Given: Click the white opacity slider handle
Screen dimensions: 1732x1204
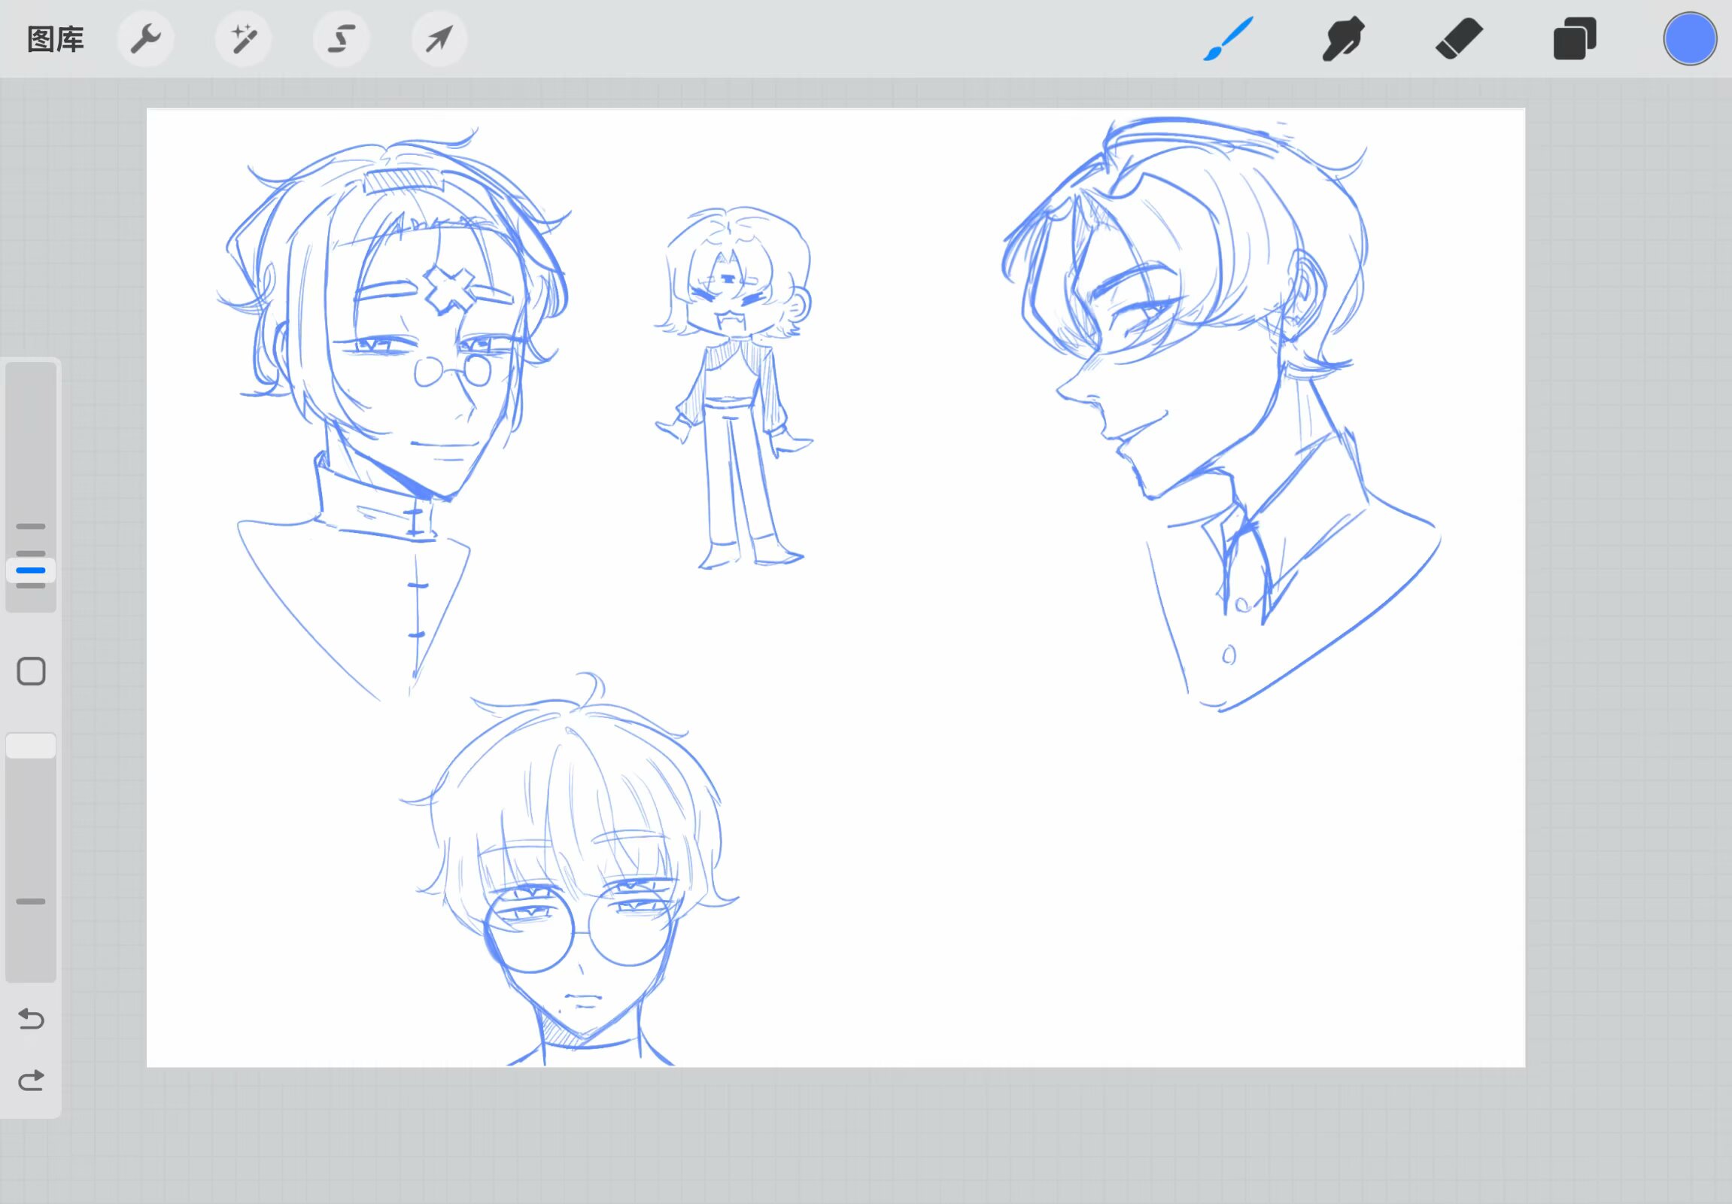Looking at the screenshot, I should 31,745.
